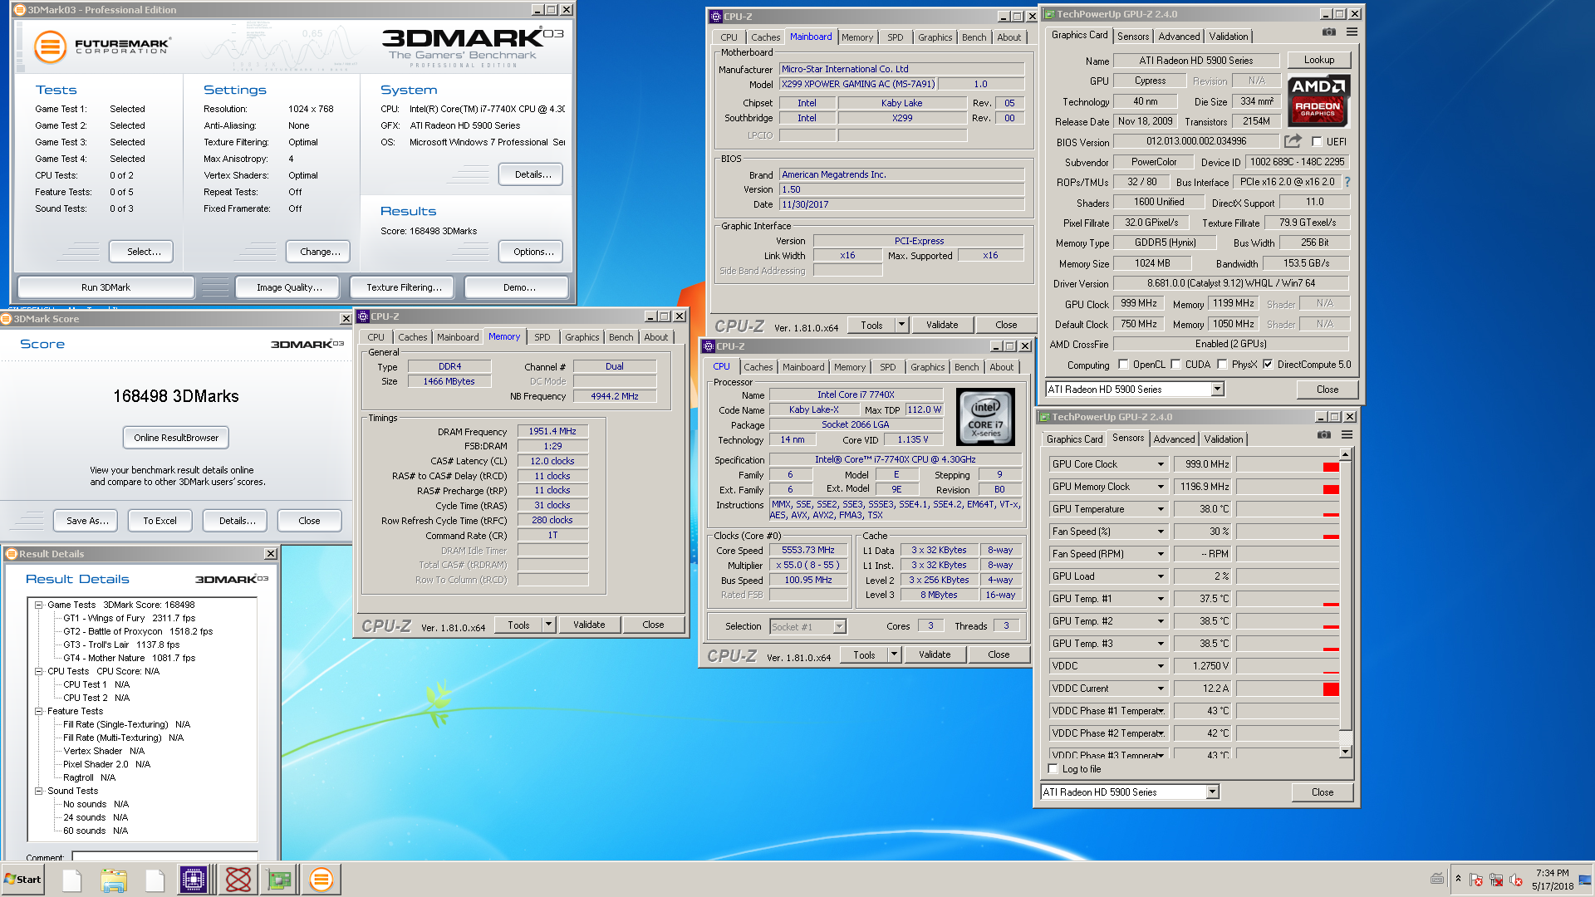Close the 3DMark Score window
The width and height of the screenshot is (1595, 897).
pos(346,319)
